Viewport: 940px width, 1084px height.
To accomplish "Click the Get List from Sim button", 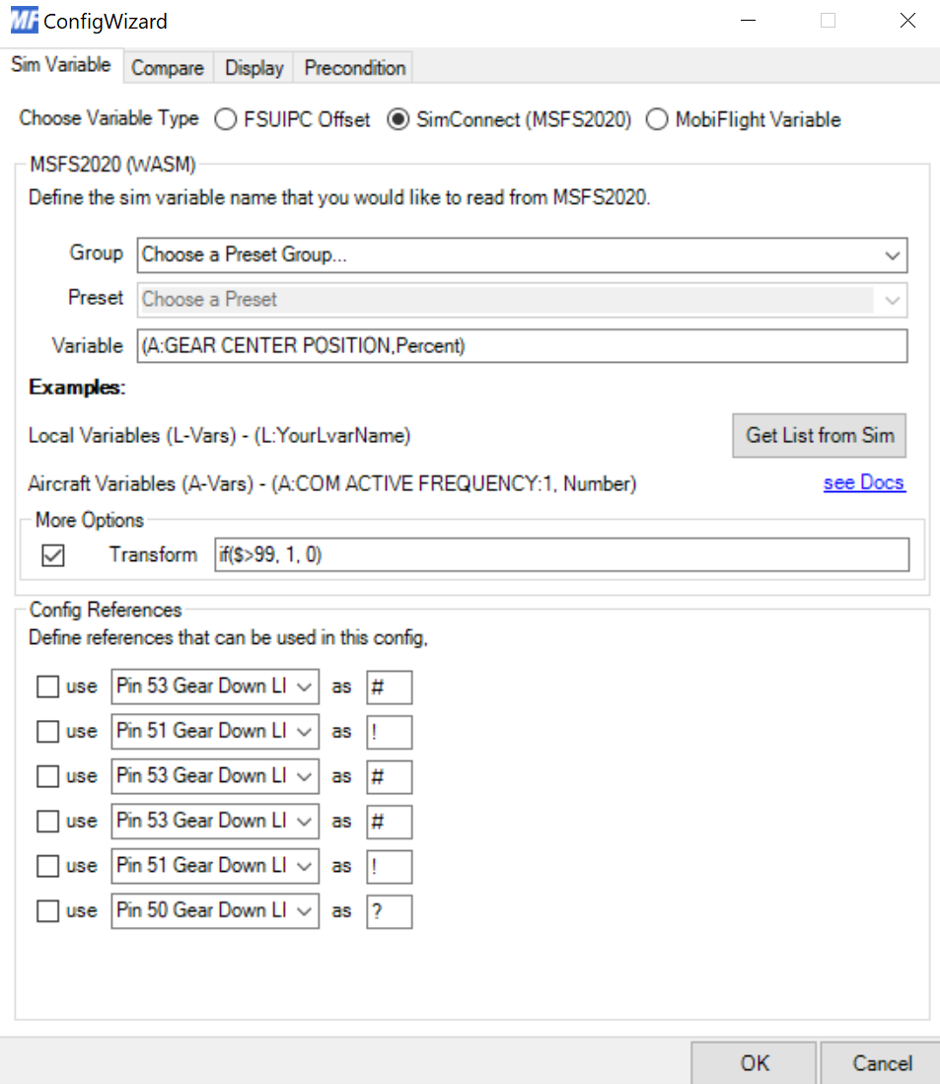I will 819,436.
